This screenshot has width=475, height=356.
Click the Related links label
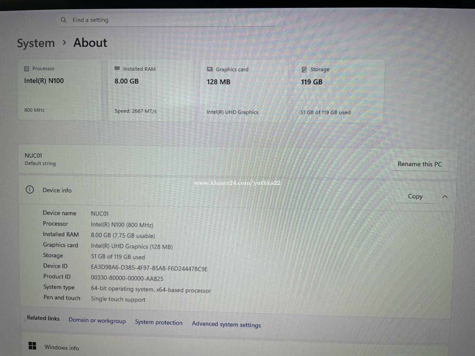pyautogui.click(x=43, y=318)
